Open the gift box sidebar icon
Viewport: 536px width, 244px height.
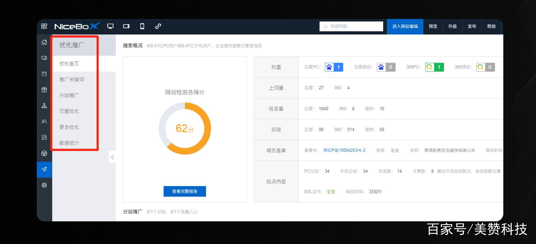(x=44, y=90)
